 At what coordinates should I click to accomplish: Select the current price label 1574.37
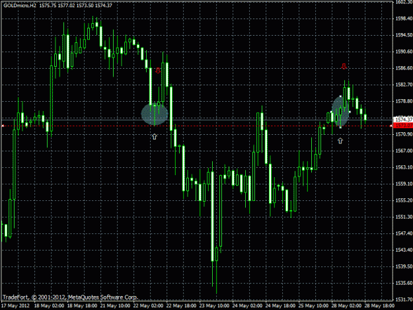tap(404, 120)
